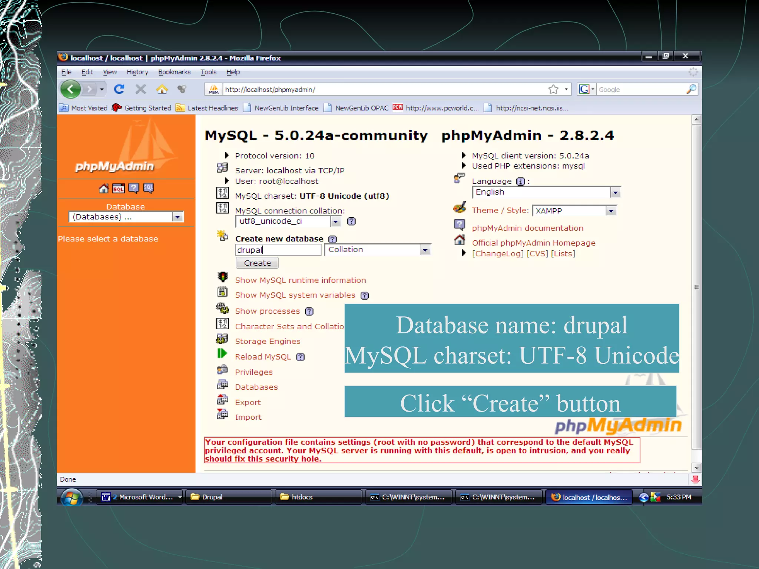Click help icon next to Create new database
The height and width of the screenshot is (569, 759).
(333, 239)
